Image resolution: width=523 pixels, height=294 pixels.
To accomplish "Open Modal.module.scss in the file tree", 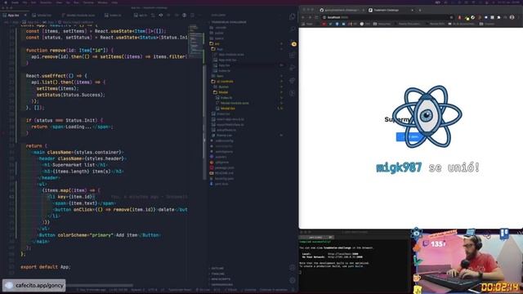I will [232, 103].
